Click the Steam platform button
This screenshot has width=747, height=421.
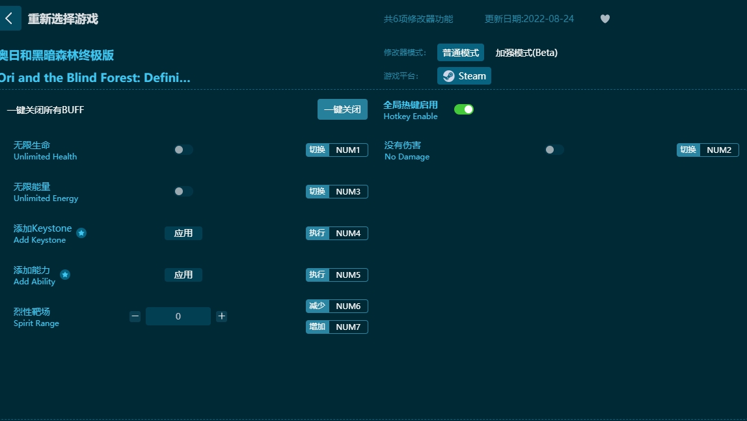464,75
